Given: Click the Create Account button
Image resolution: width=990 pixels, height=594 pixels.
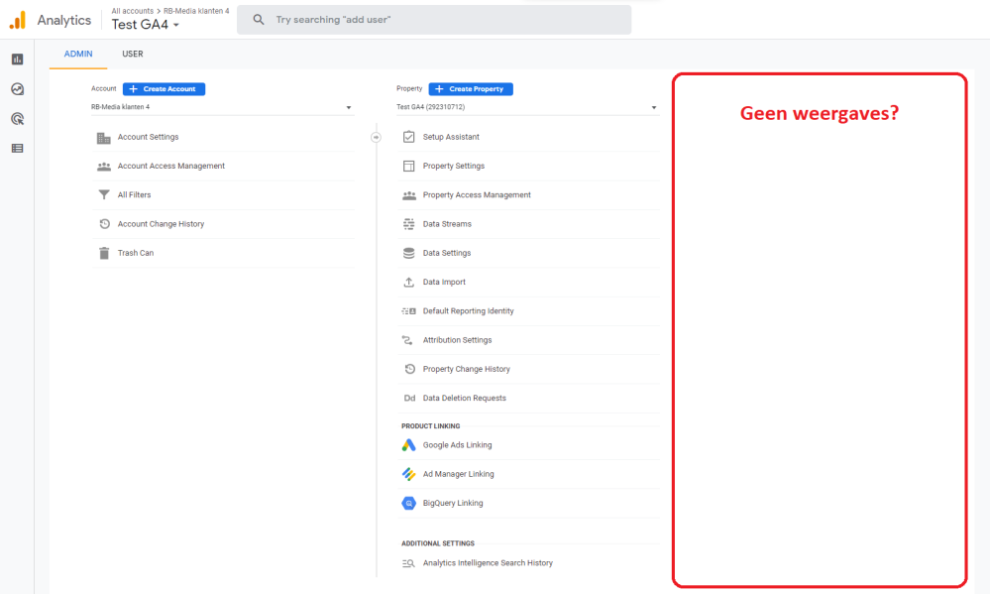Looking at the screenshot, I should point(164,89).
